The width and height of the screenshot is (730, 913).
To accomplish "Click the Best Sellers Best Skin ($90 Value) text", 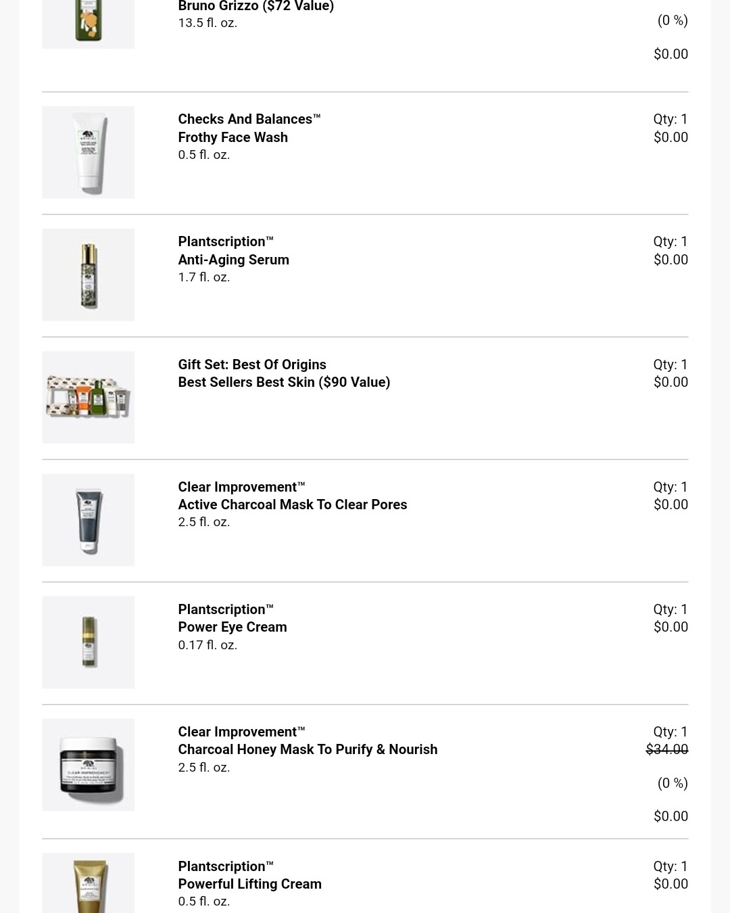I will [284, 382].
